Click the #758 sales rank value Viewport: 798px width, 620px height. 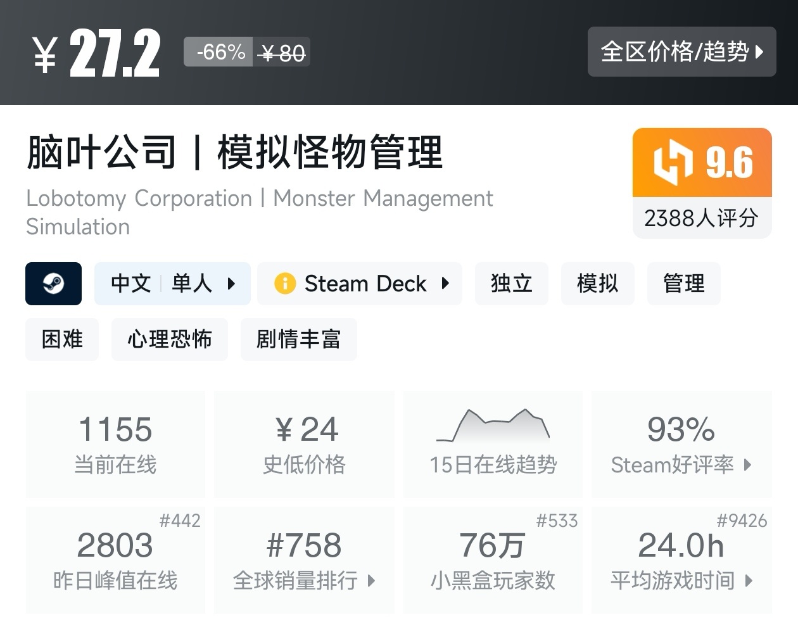304,545
